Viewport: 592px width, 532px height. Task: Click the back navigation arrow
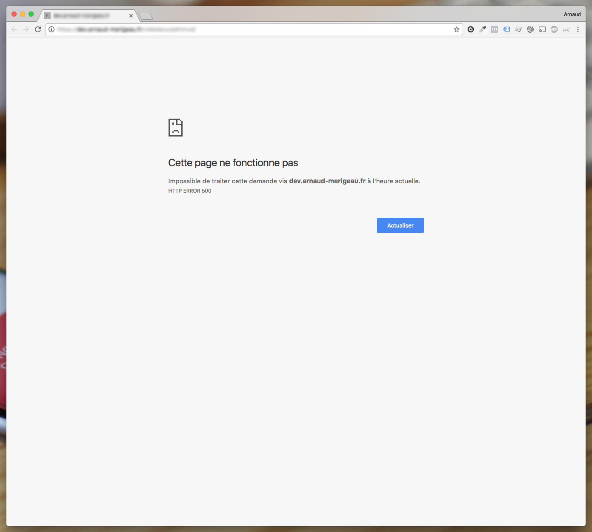click(x=14, y=29)
